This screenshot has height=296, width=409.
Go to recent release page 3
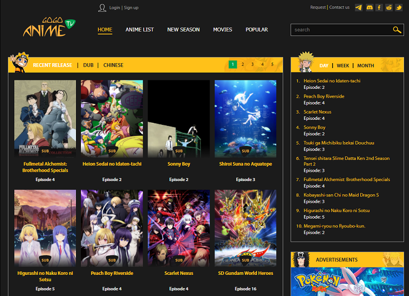(253, 65)
